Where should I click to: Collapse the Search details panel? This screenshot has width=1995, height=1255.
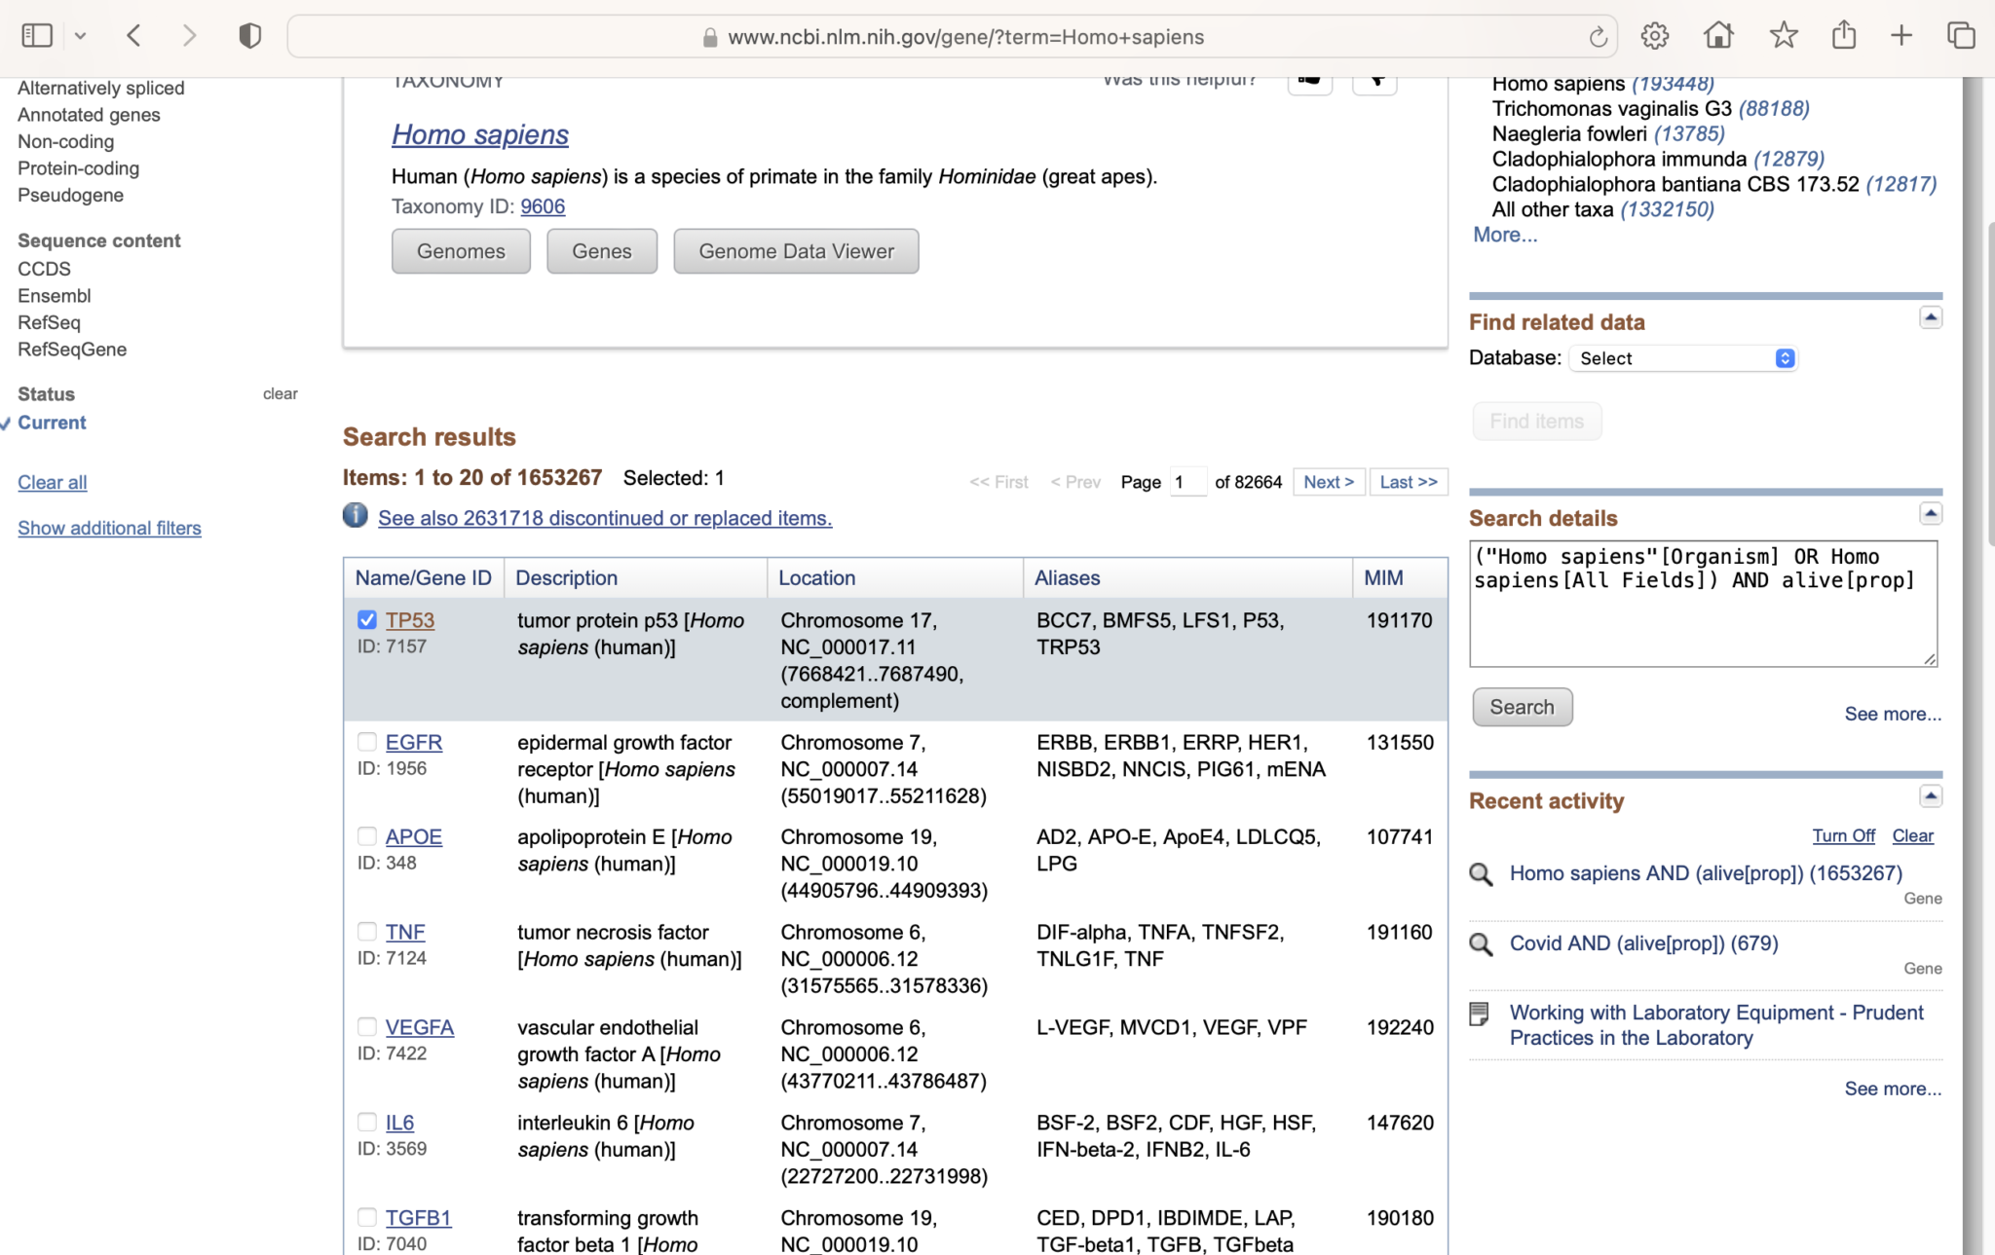click(x=1930, y=513)
